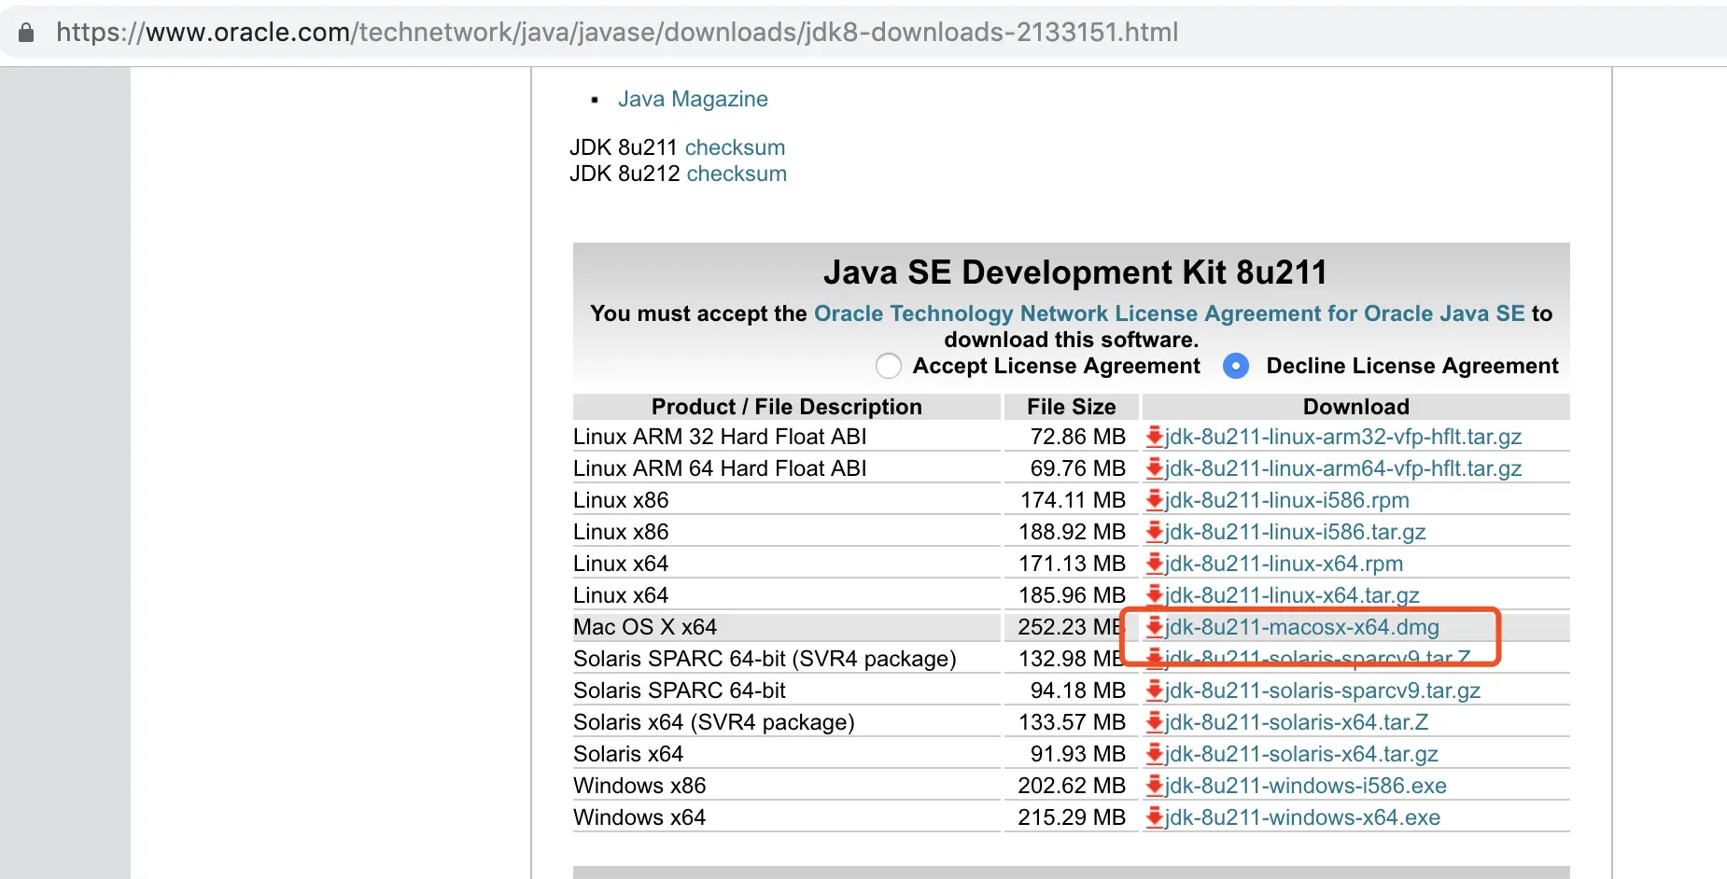Click download icon beside linux-x64.rpm

1155,564
